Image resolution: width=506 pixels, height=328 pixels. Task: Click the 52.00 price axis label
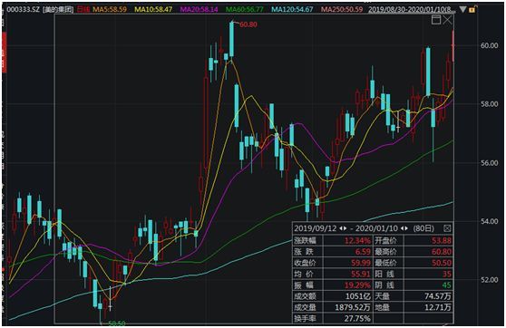click(490, 280)
